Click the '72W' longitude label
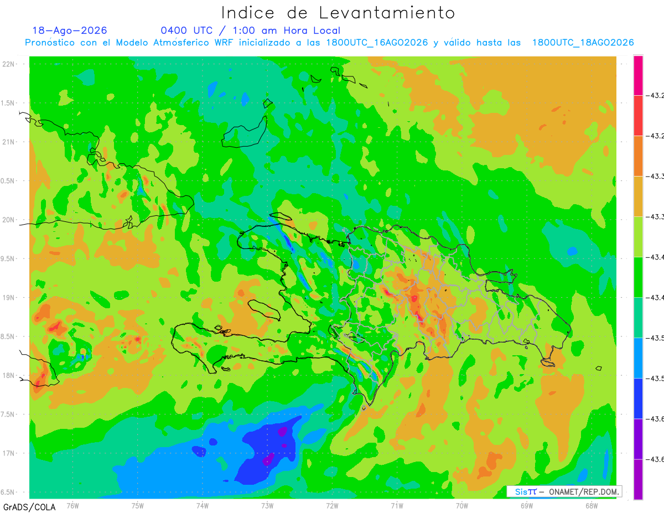 pos(332,505)
